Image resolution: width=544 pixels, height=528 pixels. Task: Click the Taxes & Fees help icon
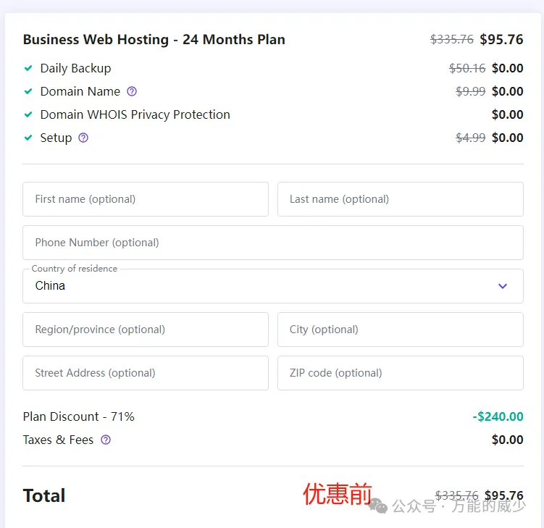click(x=106, y=440)
